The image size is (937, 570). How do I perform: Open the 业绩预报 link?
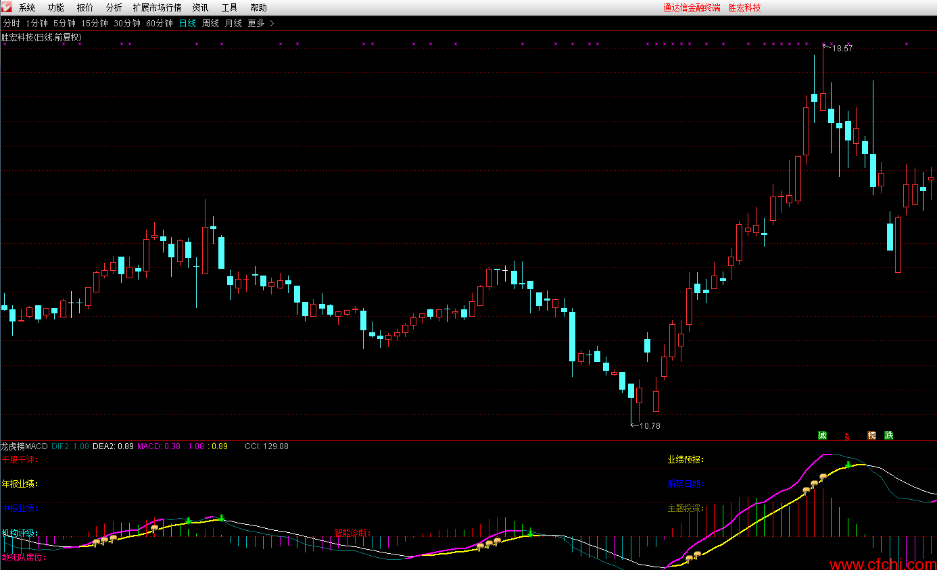point(686,459)
